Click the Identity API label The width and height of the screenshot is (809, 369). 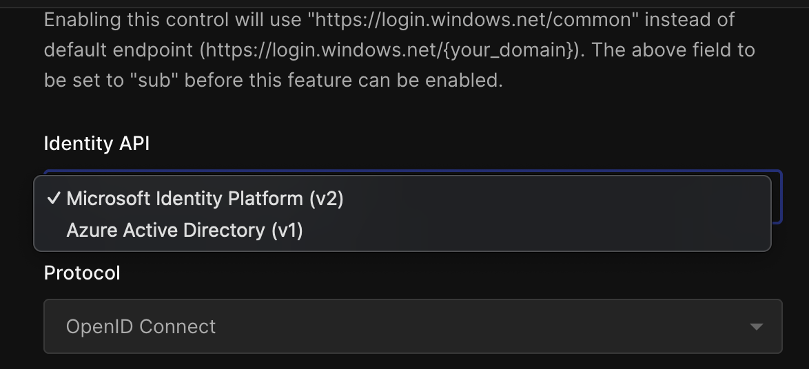pyautogui.click(x=96, y=143)
